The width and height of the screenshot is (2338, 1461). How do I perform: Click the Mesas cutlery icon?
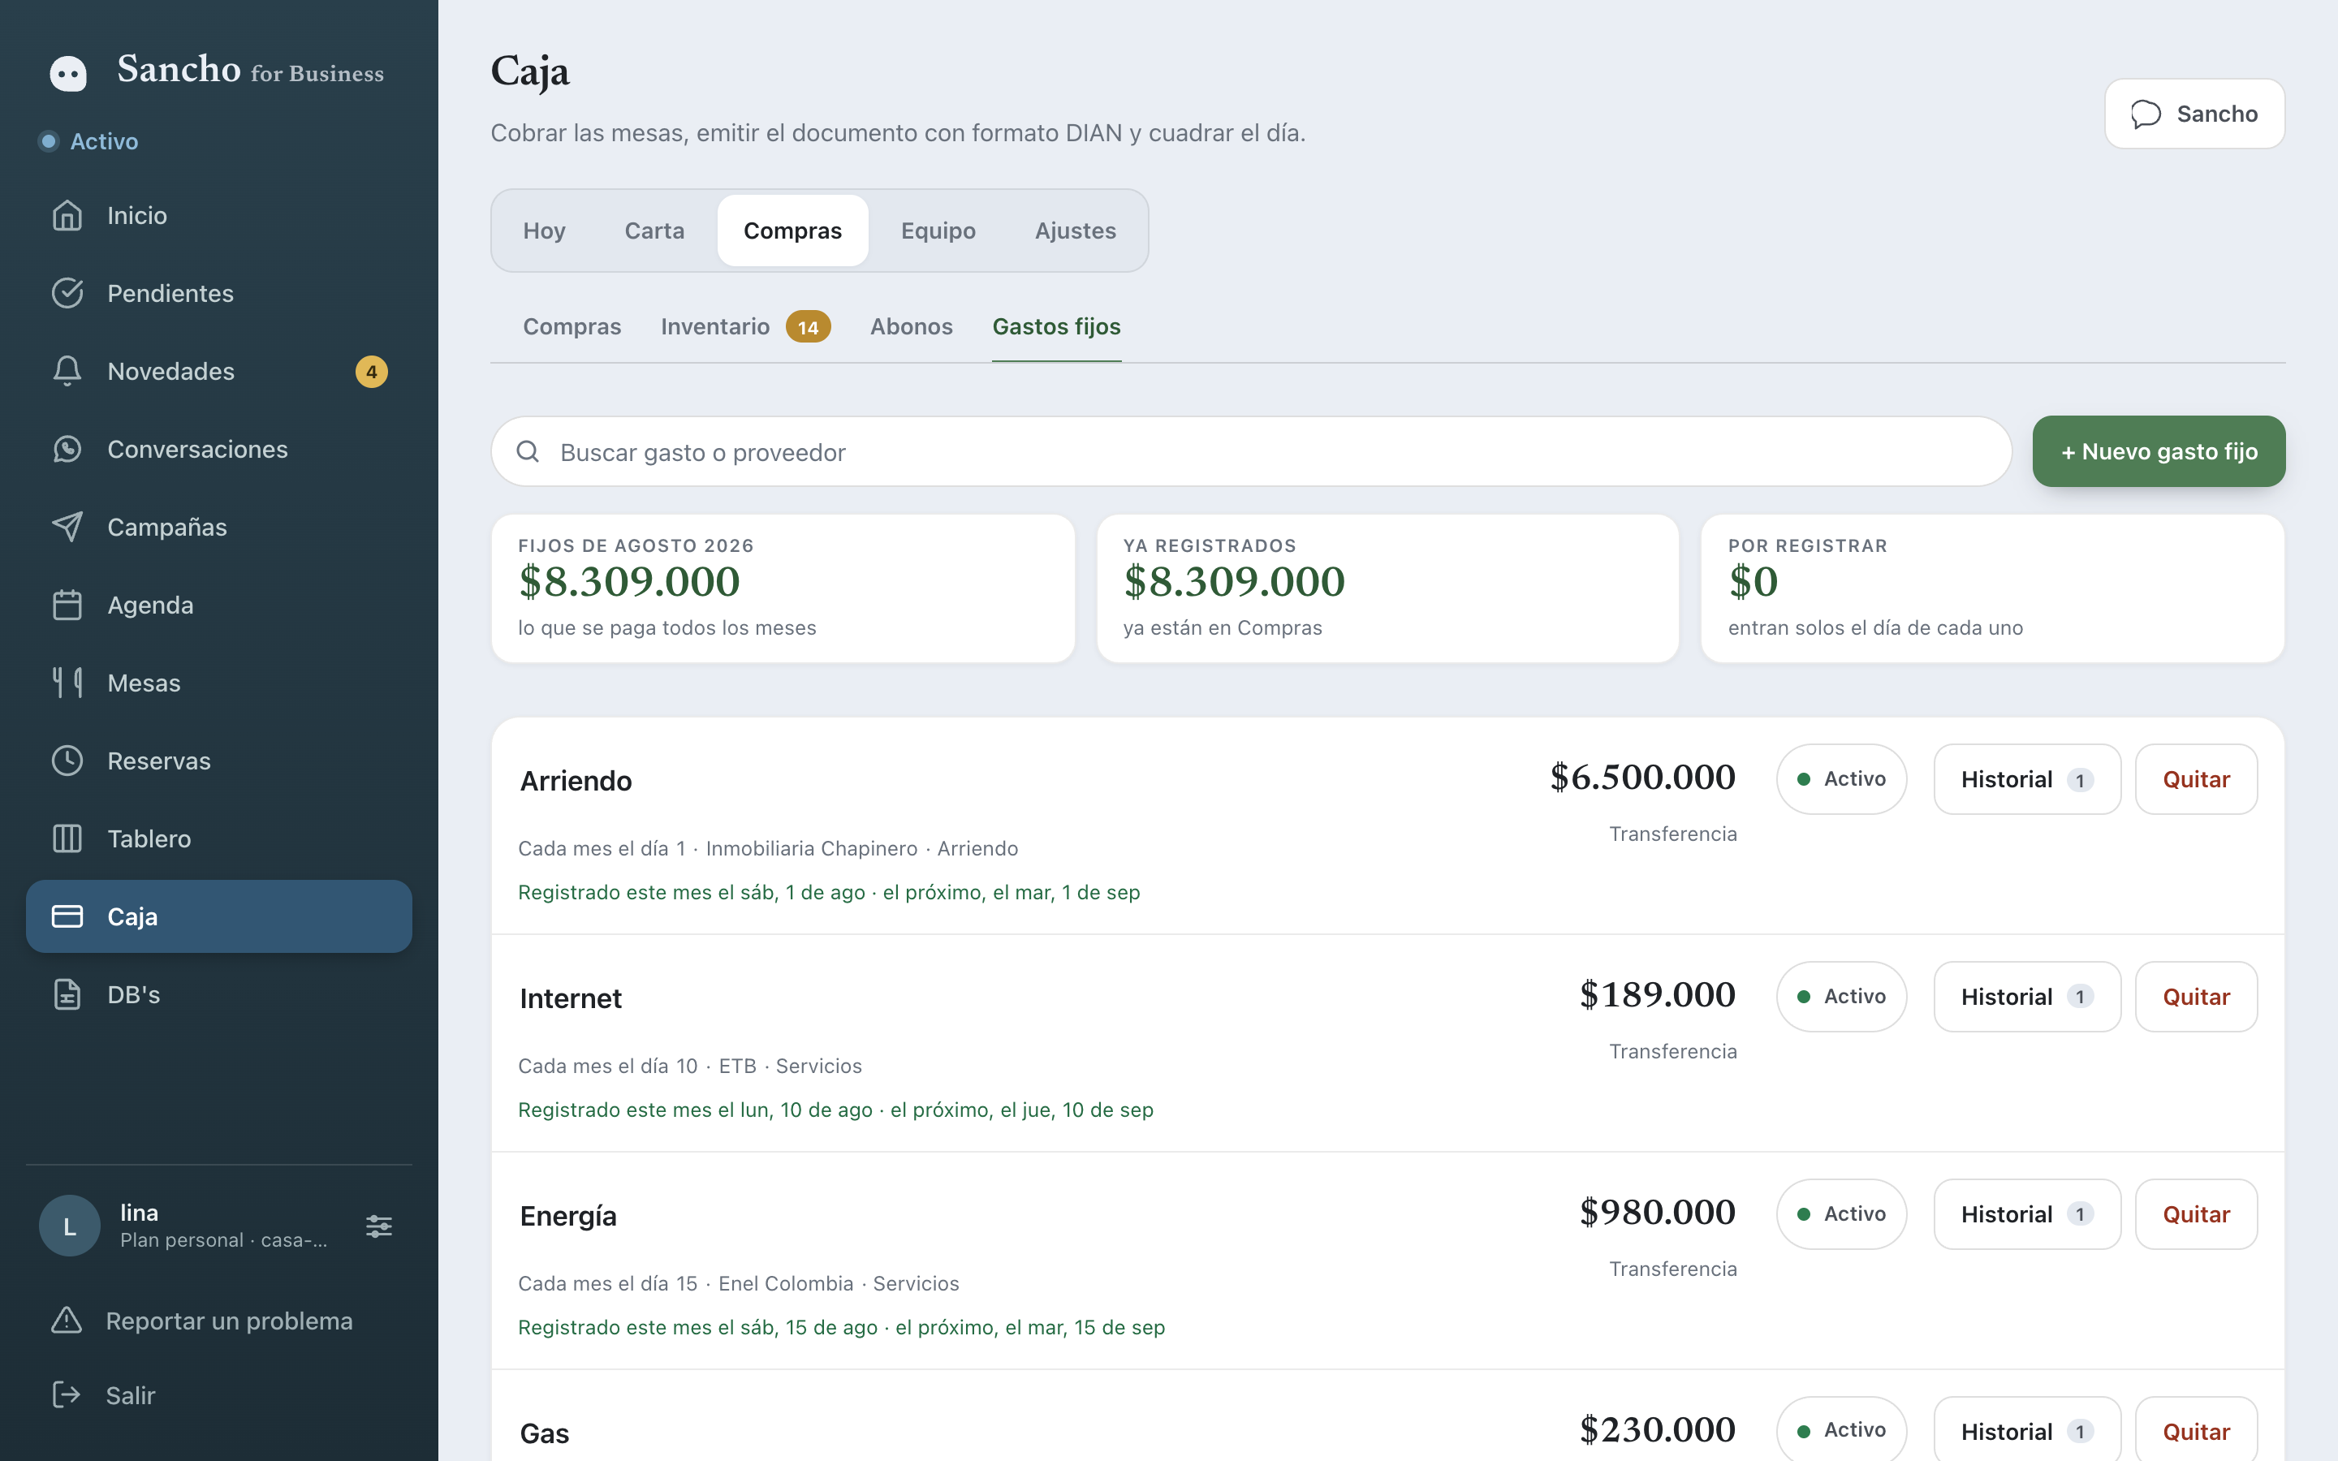pos(67,683)
